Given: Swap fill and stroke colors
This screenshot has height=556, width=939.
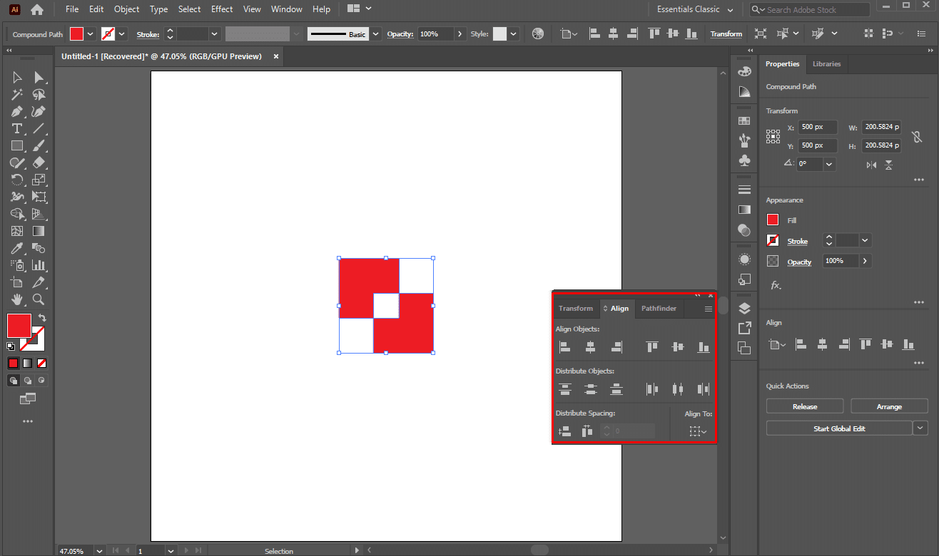Looking at the screenshot, I should coord(42,318).
